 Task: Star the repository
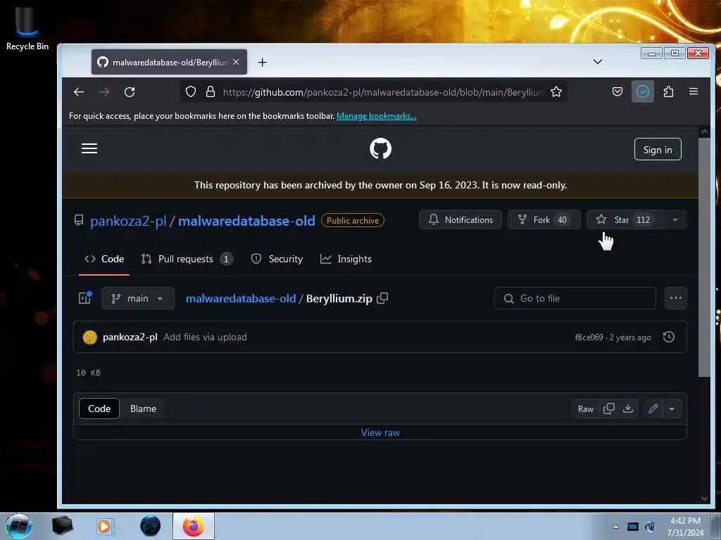click(x=624, y=219)
